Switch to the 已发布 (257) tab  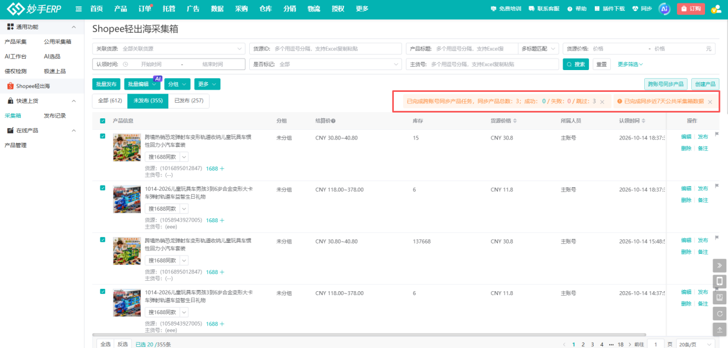point(189,101)
